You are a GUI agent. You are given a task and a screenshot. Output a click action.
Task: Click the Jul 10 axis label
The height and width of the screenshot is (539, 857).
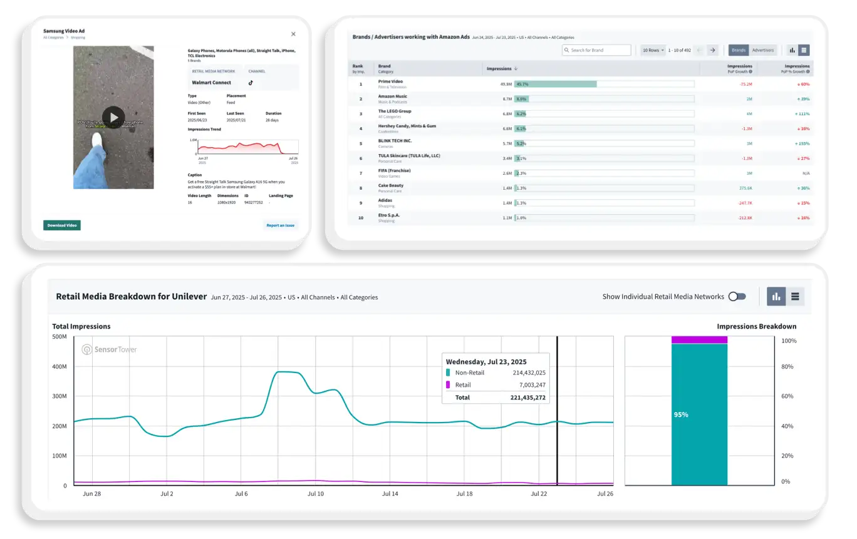click(x=316, y=494)
